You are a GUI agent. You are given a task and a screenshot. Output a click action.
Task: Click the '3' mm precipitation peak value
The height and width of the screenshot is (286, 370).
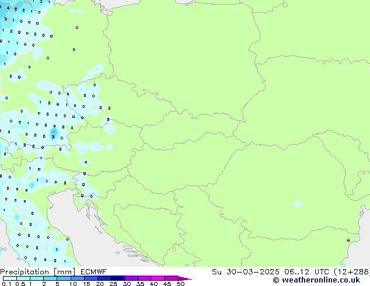[x=53, y=137]
